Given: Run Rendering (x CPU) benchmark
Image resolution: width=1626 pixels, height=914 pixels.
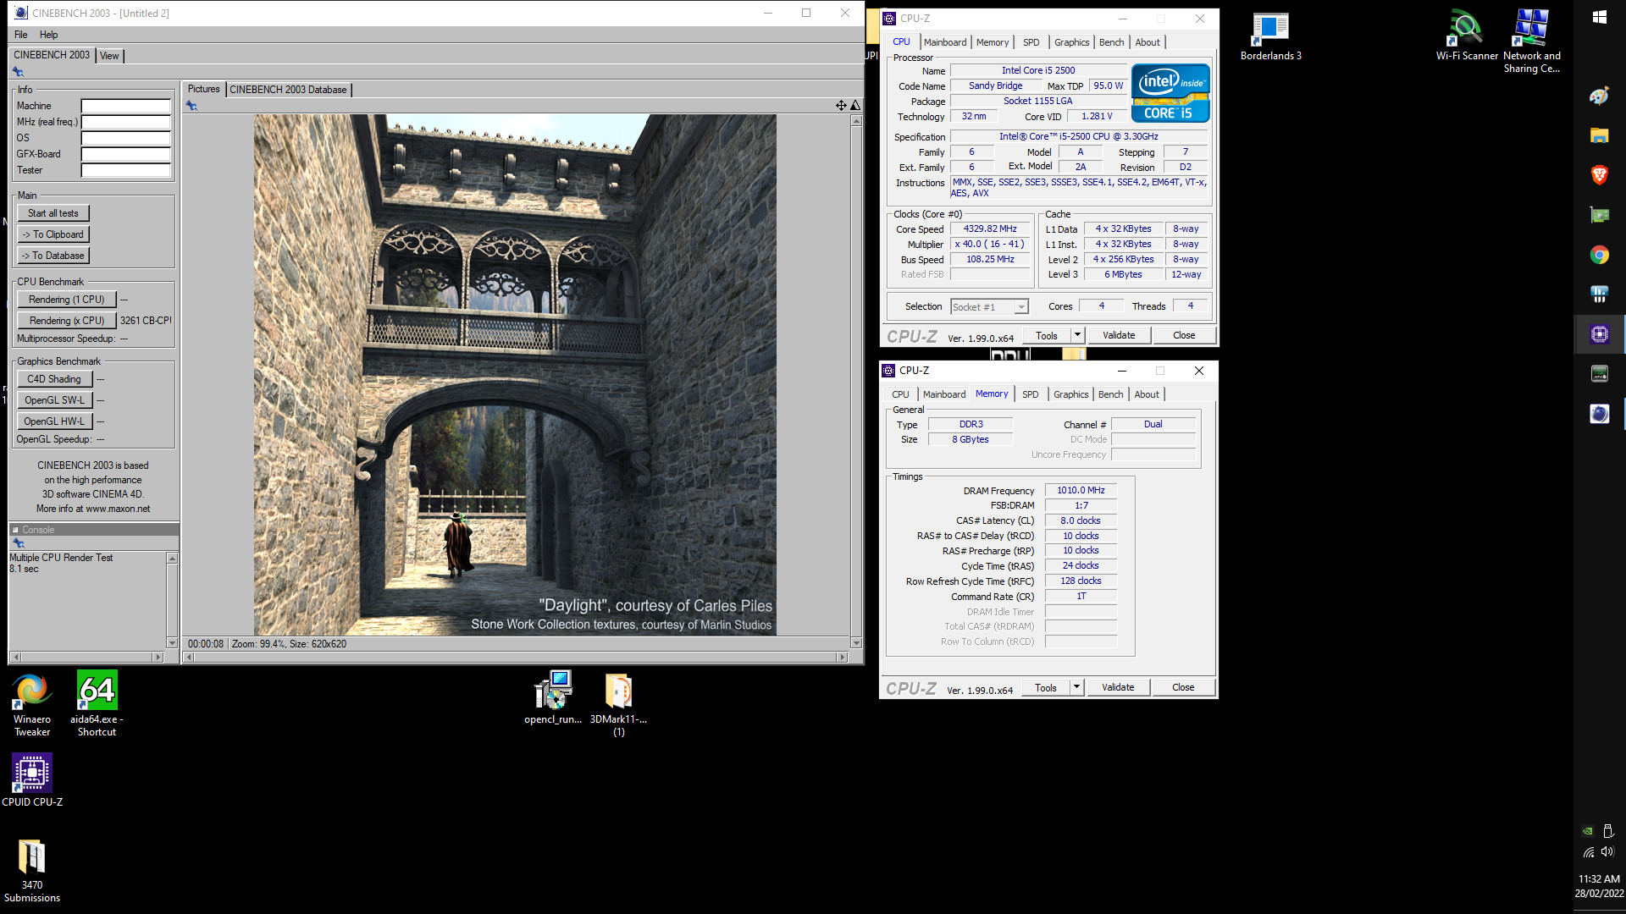Looking at the screenshot, I should pos(67,321).
